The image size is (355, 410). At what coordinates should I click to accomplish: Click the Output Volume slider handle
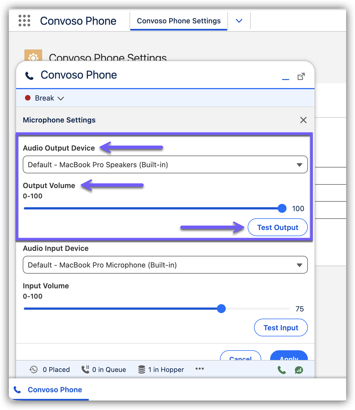tap(282, 208)
